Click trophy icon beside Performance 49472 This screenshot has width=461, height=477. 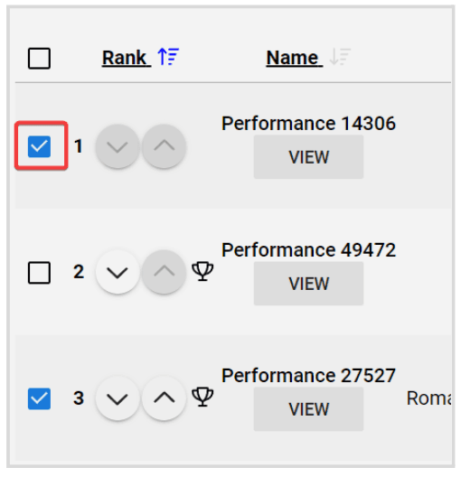[202, 271]
